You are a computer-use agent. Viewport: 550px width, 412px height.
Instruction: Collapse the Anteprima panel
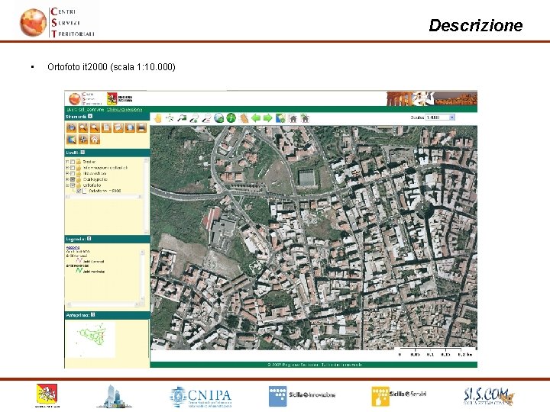(93, 315)
